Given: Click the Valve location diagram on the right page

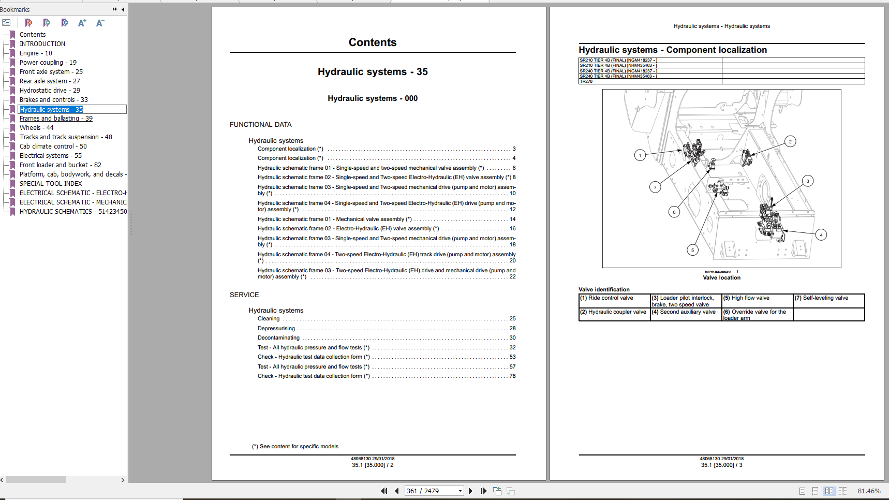Looking at the screenshot, I should pyautogui.click(x=721, y=179).
